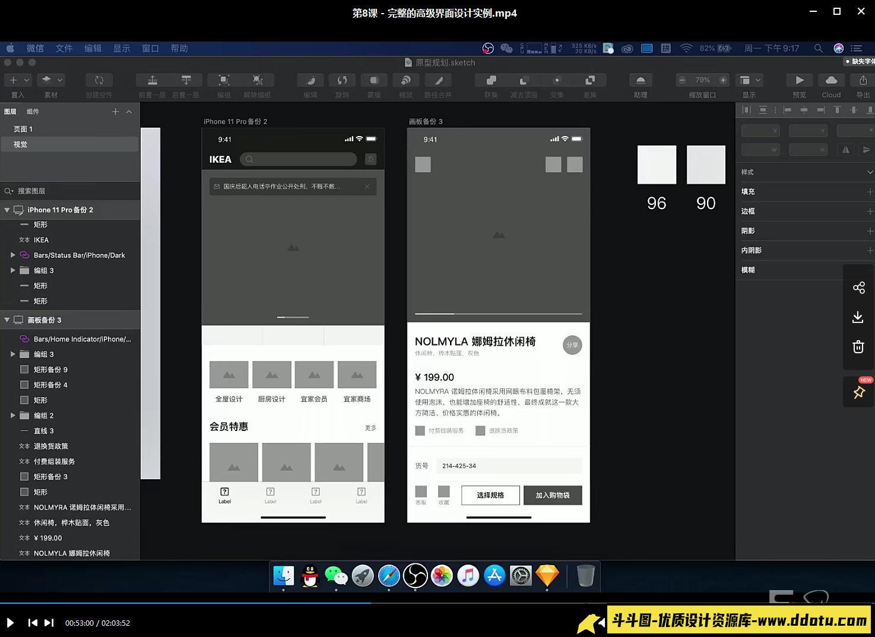875x637 pixels.
Task: Click the pin icon with NEW badge
Action: click(859, 392)
